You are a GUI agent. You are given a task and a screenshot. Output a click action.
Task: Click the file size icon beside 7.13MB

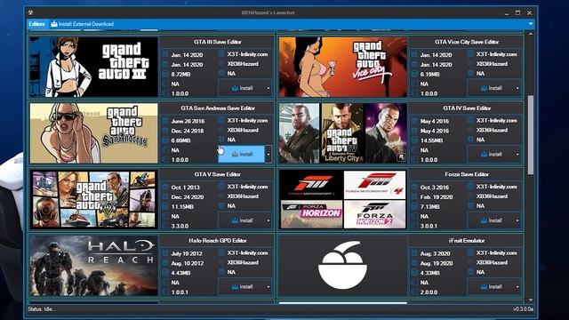tap(414, 206)
